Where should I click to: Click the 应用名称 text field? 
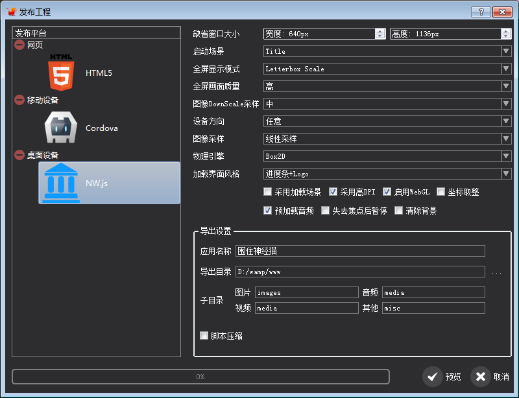point(360,252)
